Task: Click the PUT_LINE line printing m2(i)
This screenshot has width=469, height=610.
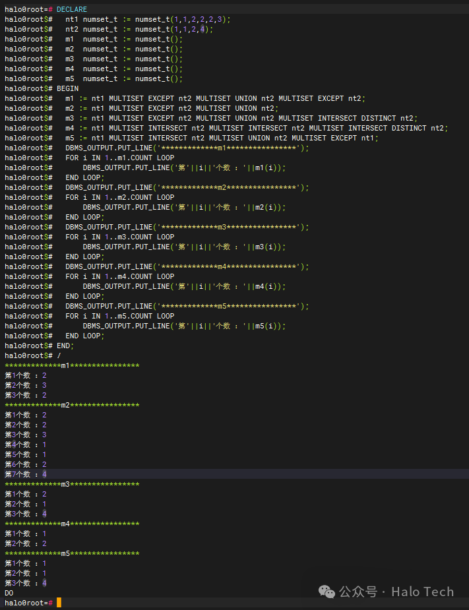Action: pos(184,207)
